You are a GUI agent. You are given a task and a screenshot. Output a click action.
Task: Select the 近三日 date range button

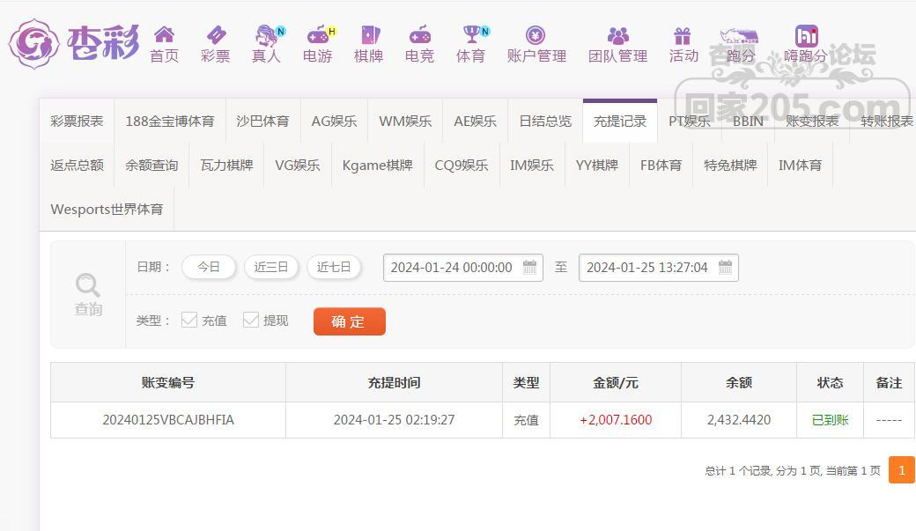point(271,267)
